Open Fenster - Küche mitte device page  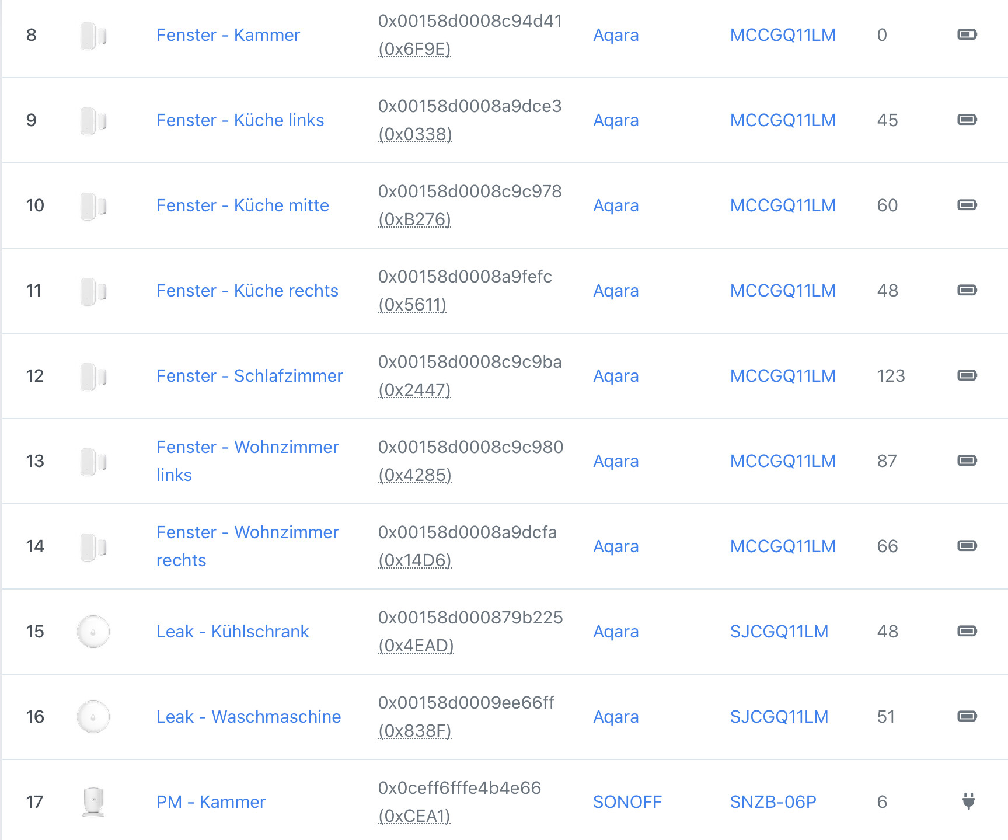(242, 205)
